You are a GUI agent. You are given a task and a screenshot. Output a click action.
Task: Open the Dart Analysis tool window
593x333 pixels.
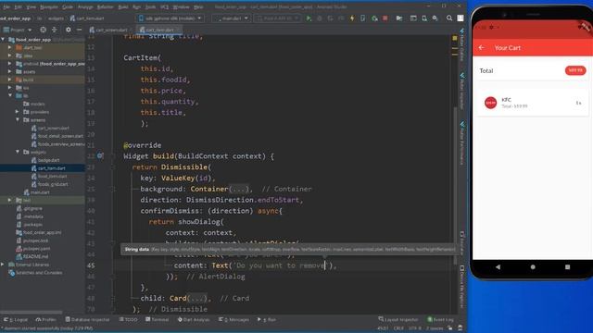pyautogui.click(x=194, y=319)
